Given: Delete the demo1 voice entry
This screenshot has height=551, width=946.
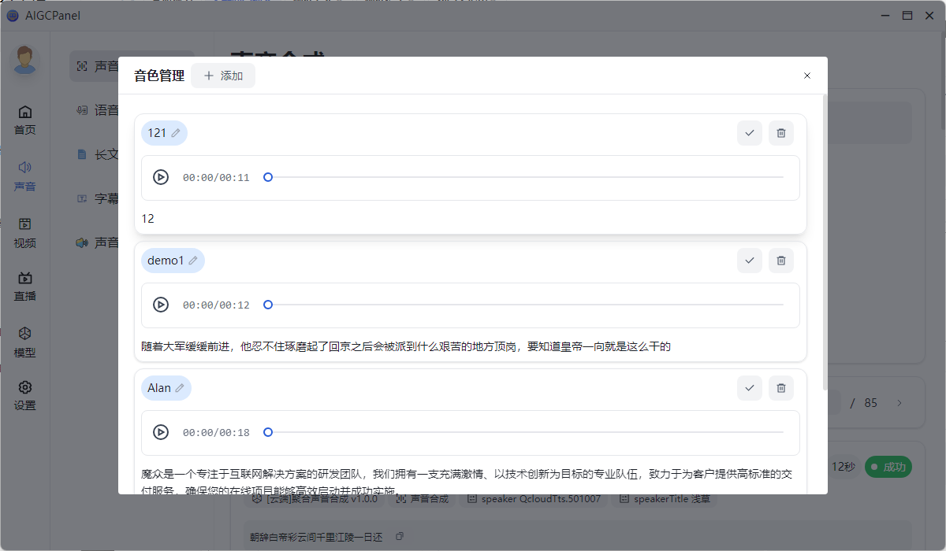Looking at the screenshot, I should pos(780,261).
